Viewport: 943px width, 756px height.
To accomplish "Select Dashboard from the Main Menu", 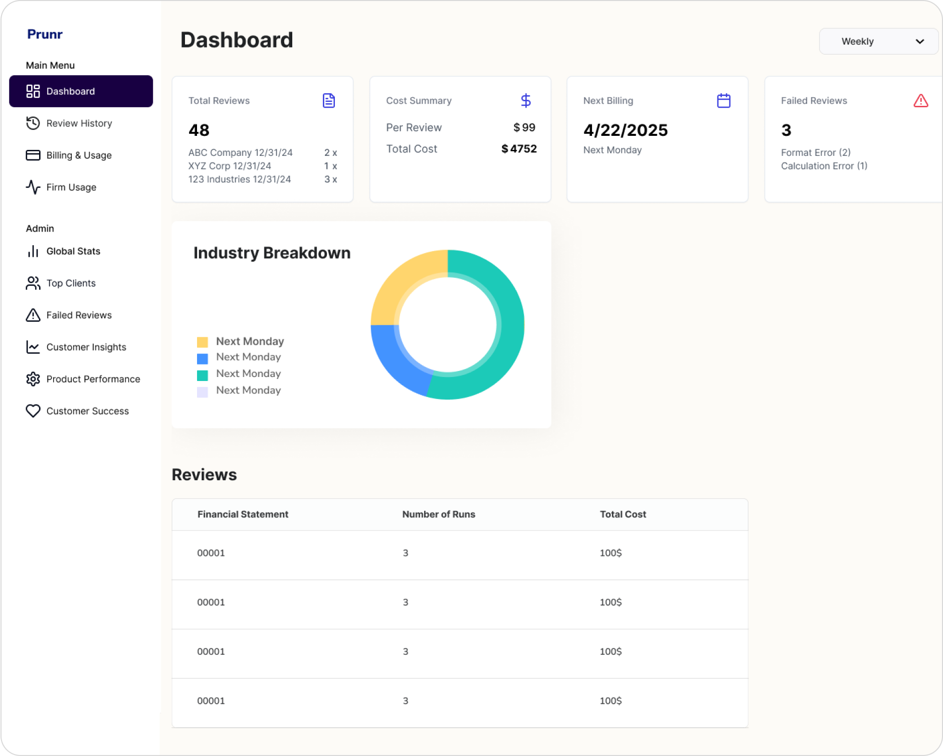I will point(70,91).
